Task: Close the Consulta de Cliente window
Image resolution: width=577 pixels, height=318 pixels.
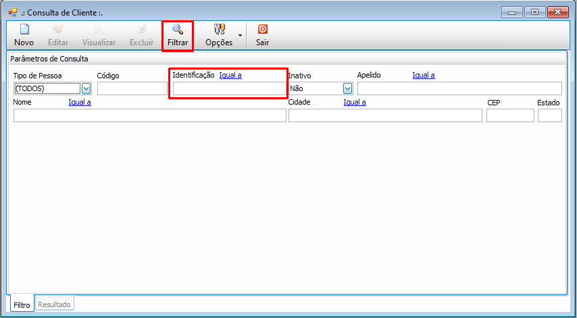Action: [558, 13]
